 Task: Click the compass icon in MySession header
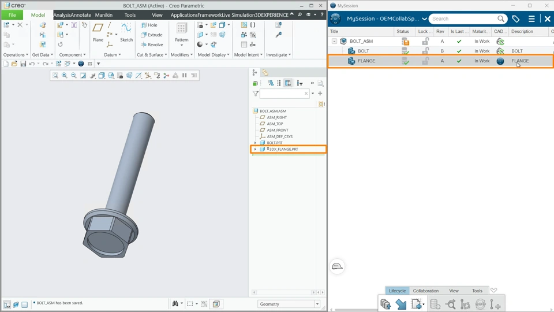(335, 18)
